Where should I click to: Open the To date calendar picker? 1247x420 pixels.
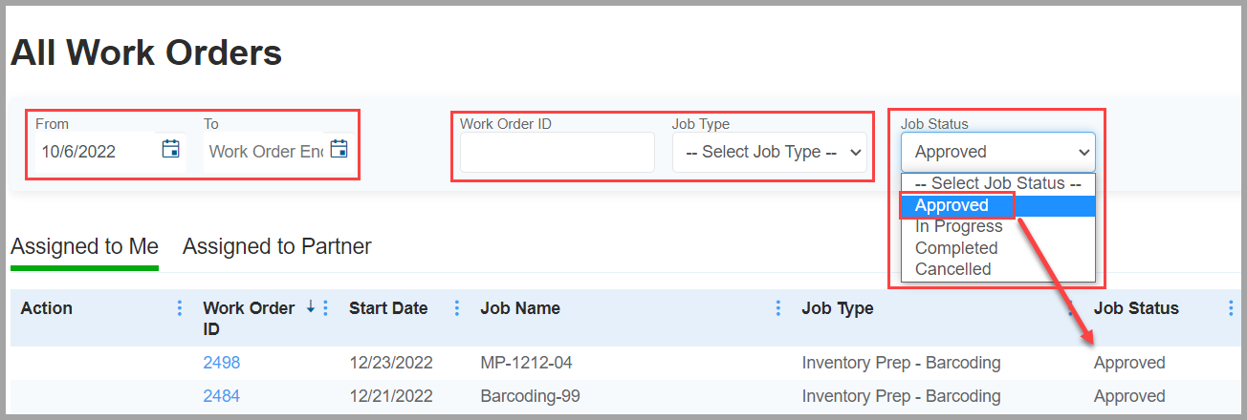(x=339, y=149)
